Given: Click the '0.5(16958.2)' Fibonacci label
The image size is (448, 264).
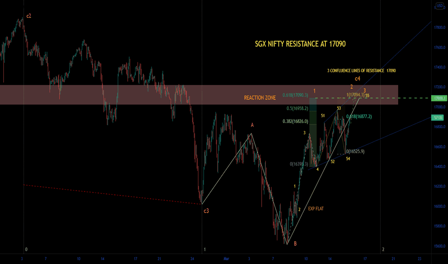Looking at the screenshot, I should pyautogui.click(x=297, y=108).
